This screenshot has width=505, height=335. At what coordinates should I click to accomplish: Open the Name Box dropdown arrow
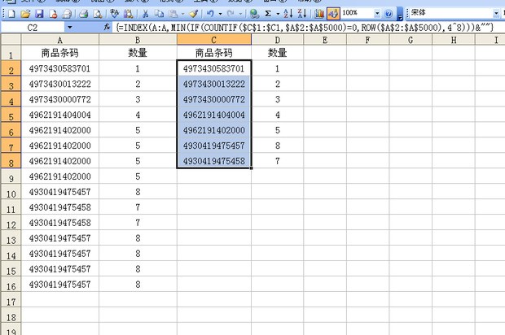(69, 28)
